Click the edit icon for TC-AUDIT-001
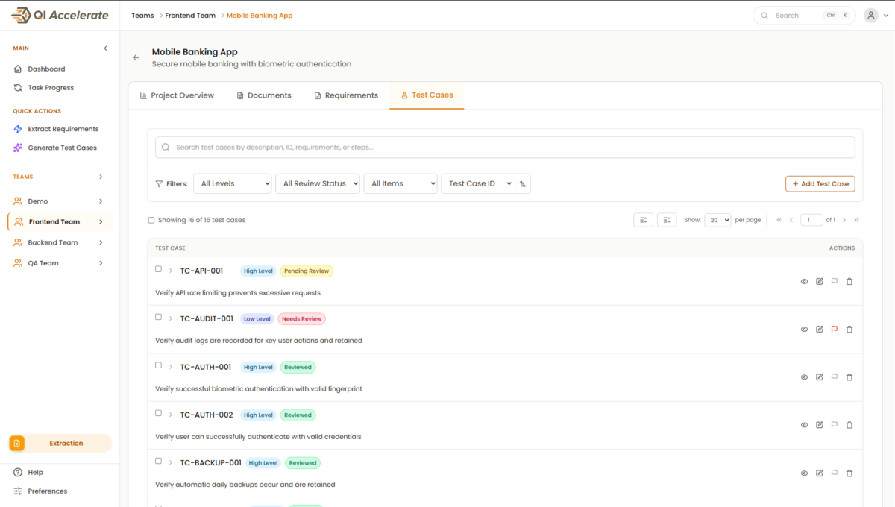 pos(820,329)
